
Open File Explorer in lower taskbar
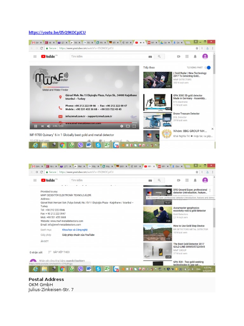44,269
